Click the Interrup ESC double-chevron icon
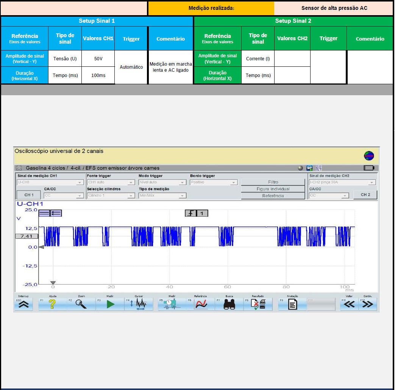Screen dimensions: 395x390 coord(23,304)
